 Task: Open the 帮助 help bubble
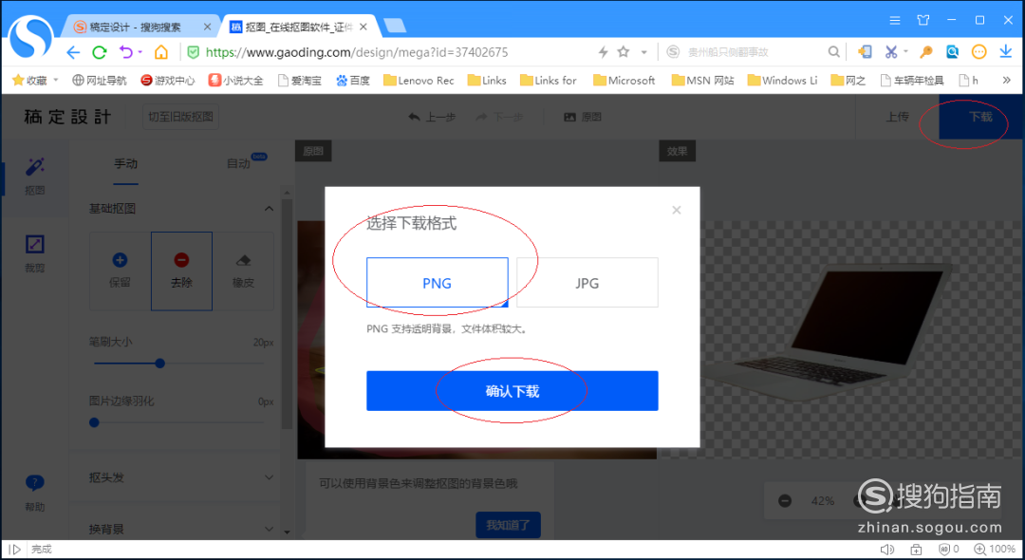(35, 493)
